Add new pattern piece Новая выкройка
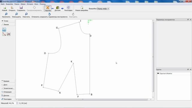 [x=82, y=9]
